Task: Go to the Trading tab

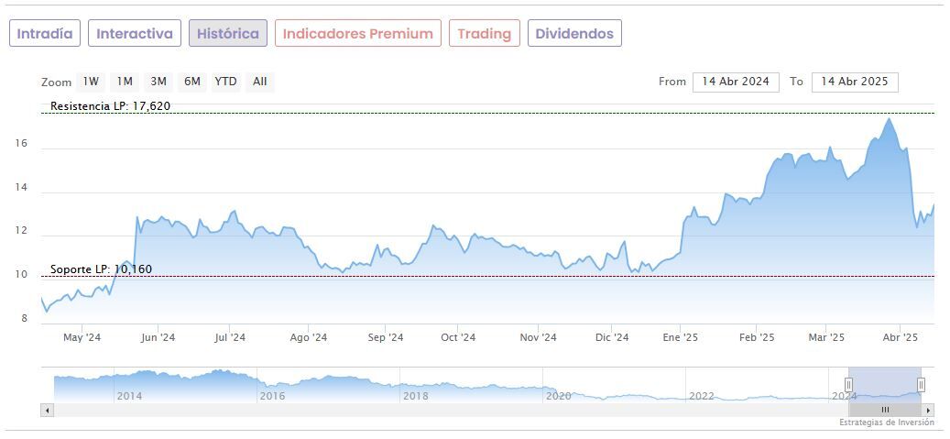Action: 484,34
